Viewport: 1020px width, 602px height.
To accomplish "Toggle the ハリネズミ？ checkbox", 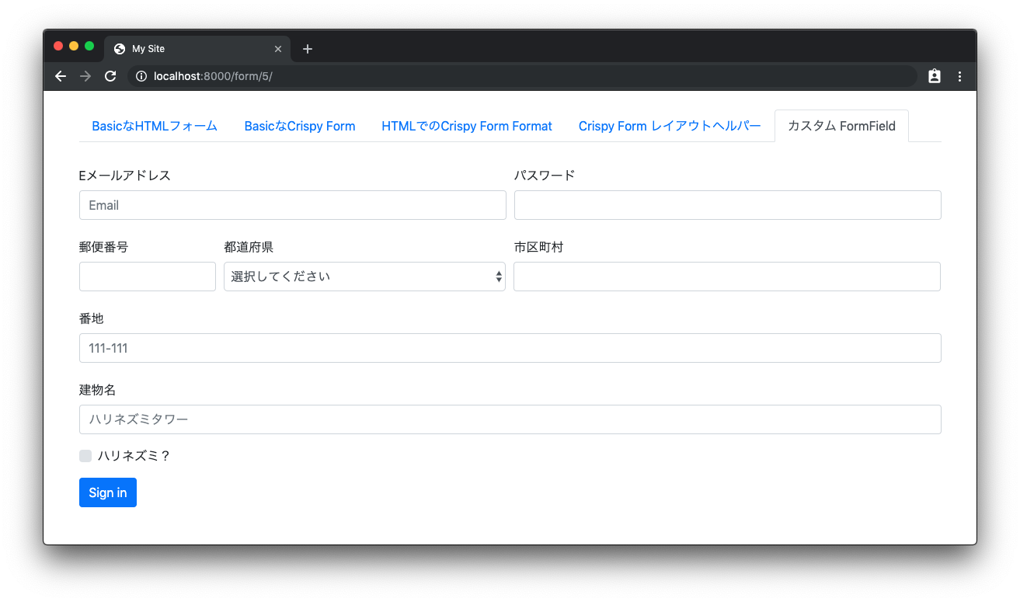I will [85, 455].
